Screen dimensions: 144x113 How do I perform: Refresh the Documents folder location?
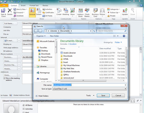[94, 31]
